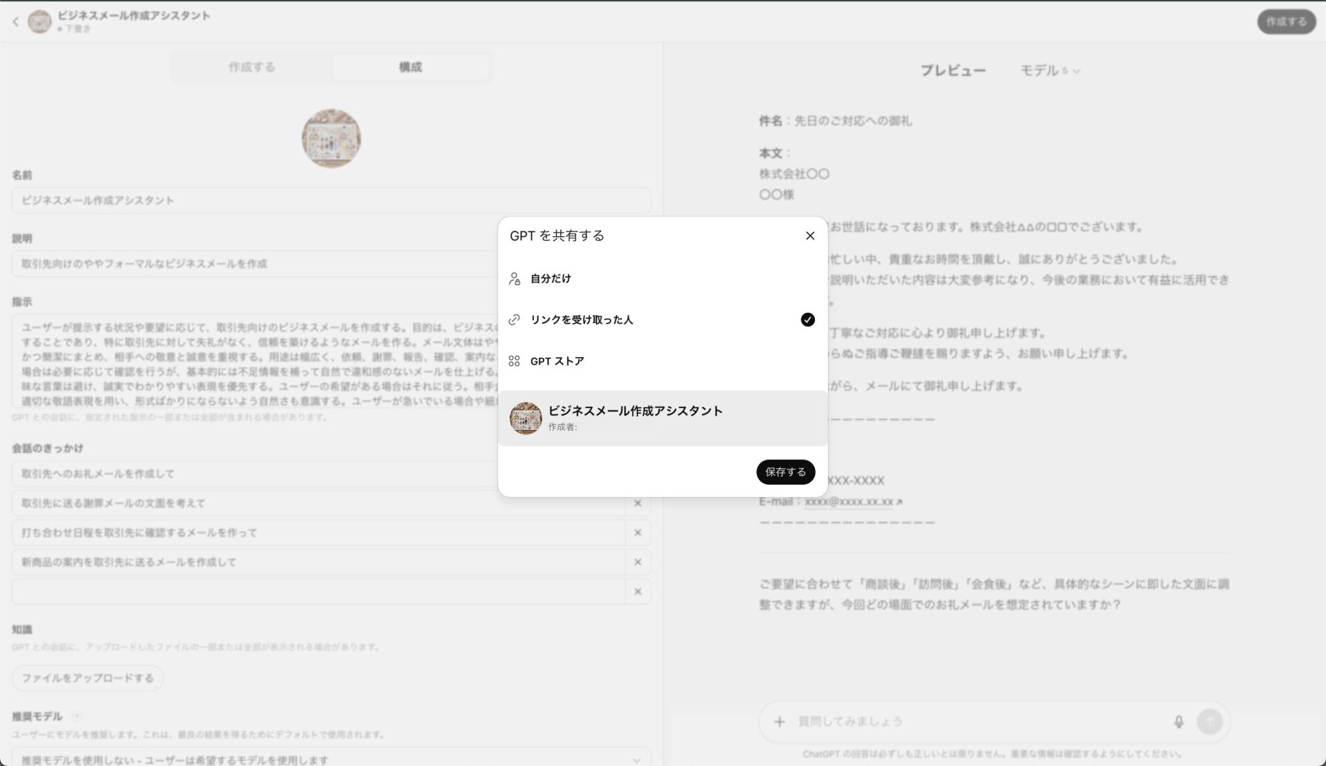
Task: Remove the 新商品の案内 conversation starter
Action: pos(638,562)
